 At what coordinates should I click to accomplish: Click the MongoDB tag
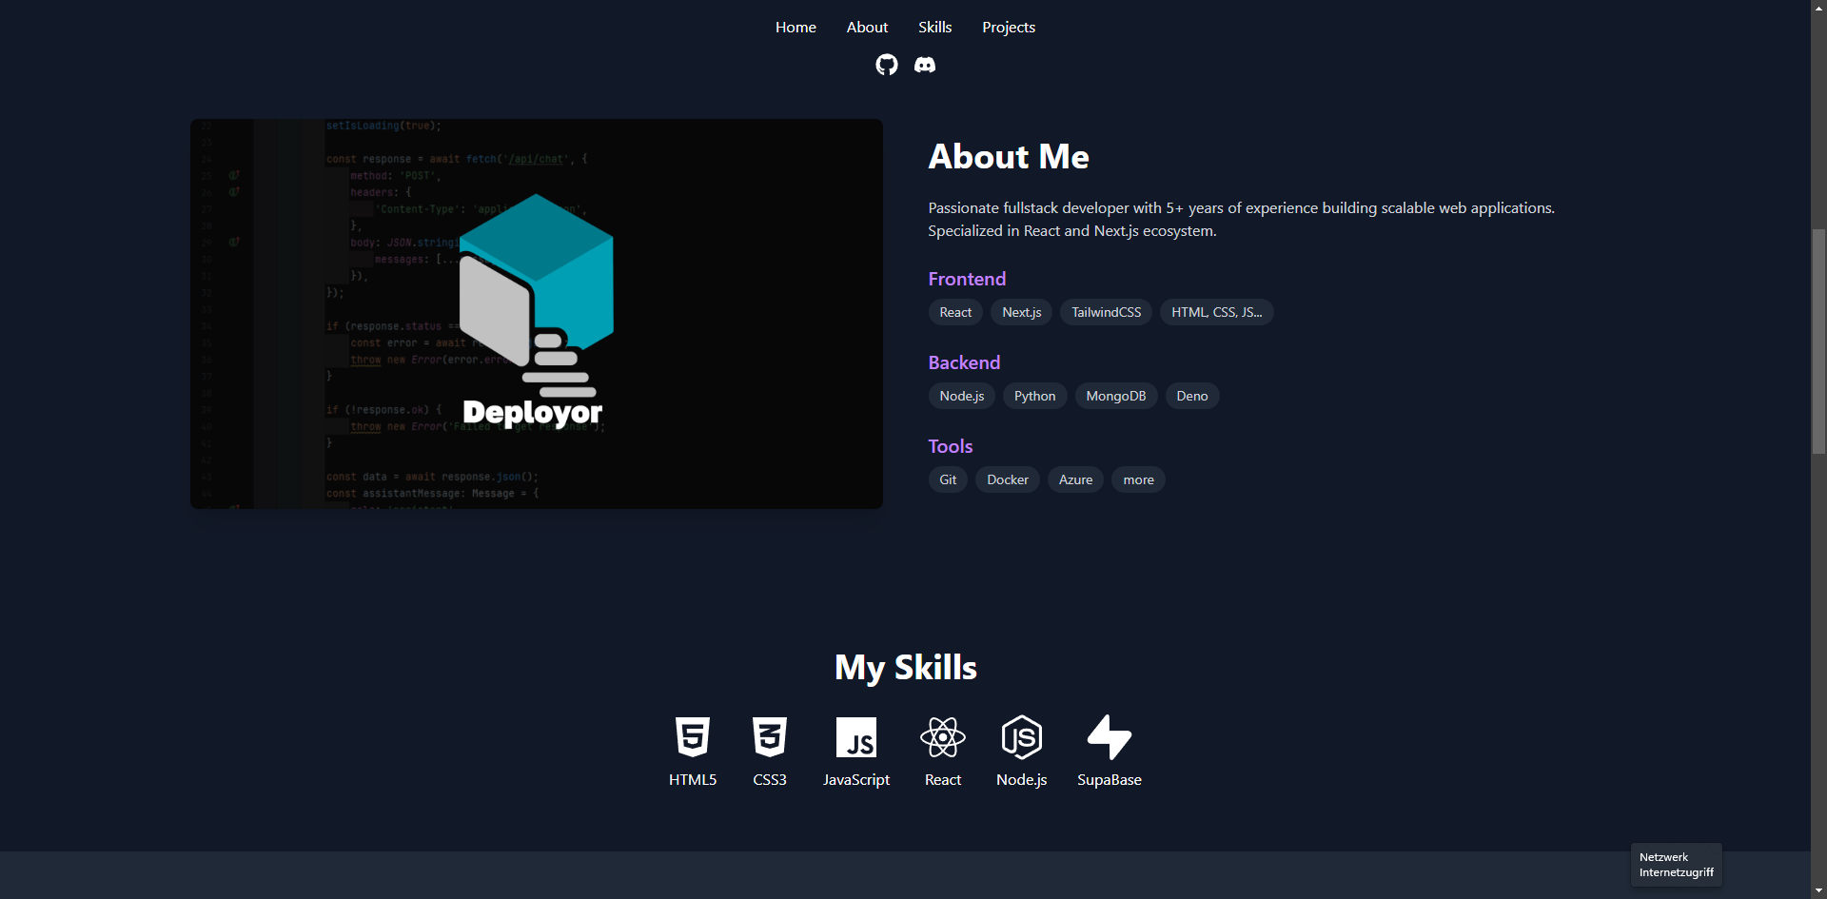click(1116, 396)
